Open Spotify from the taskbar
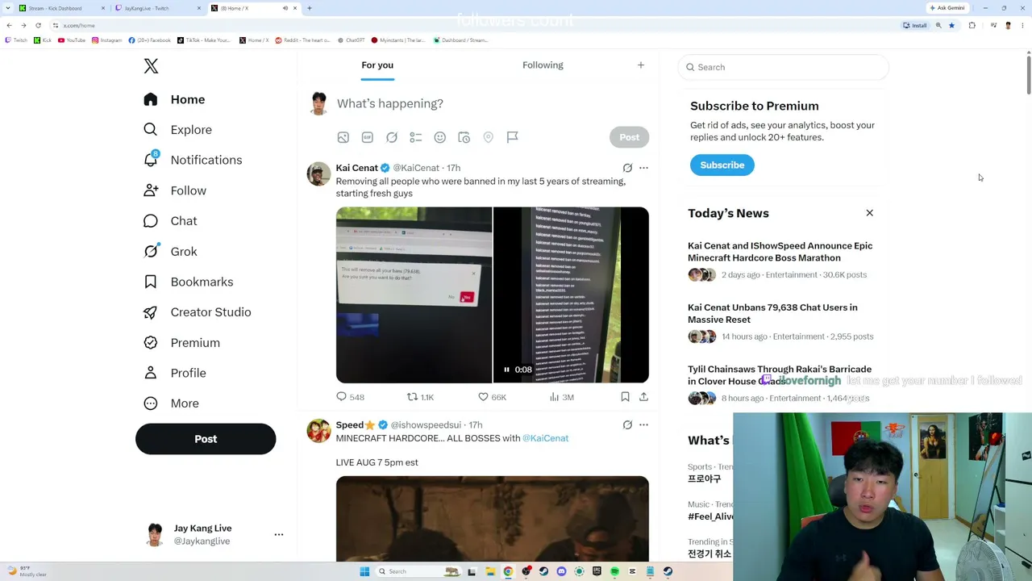Image resolution: width=1032 pixels, height=581 pixels. 614,571
